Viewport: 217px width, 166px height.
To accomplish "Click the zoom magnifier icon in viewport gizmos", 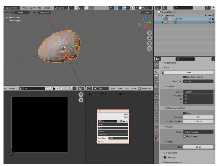I will tap(149, 32).
